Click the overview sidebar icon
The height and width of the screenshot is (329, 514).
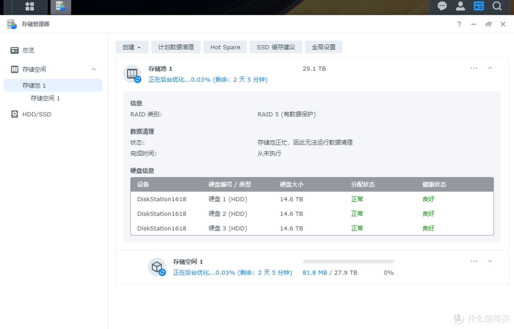(14, 50)
